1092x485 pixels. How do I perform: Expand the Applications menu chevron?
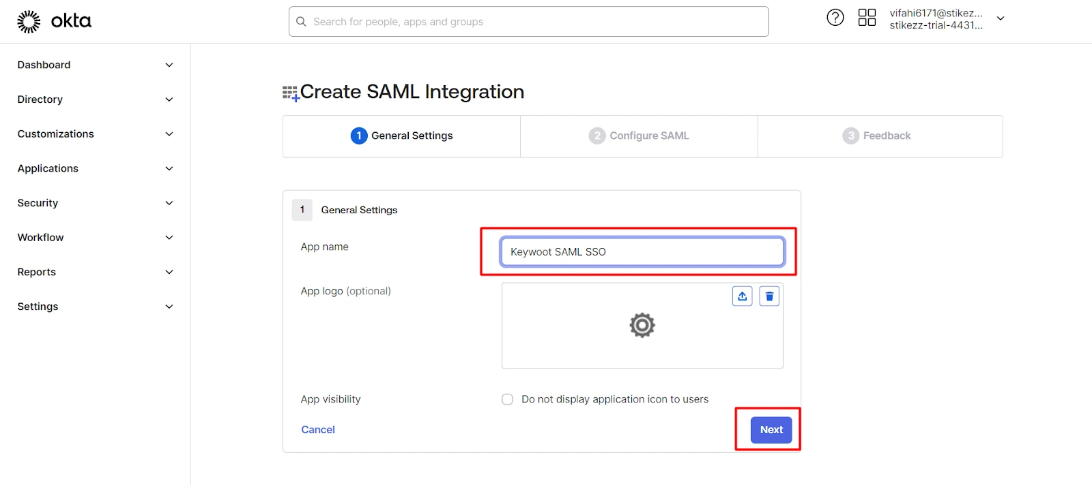pyautogui.click(x=169, y=168)
